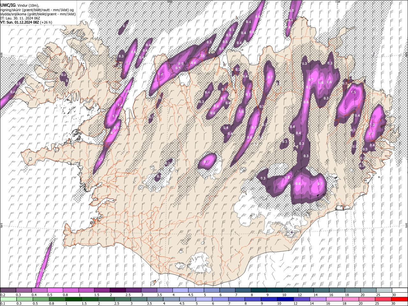The image size is (408, 306).
Task: Click the UWC/IG title in the header
Action: pos(7,5)
